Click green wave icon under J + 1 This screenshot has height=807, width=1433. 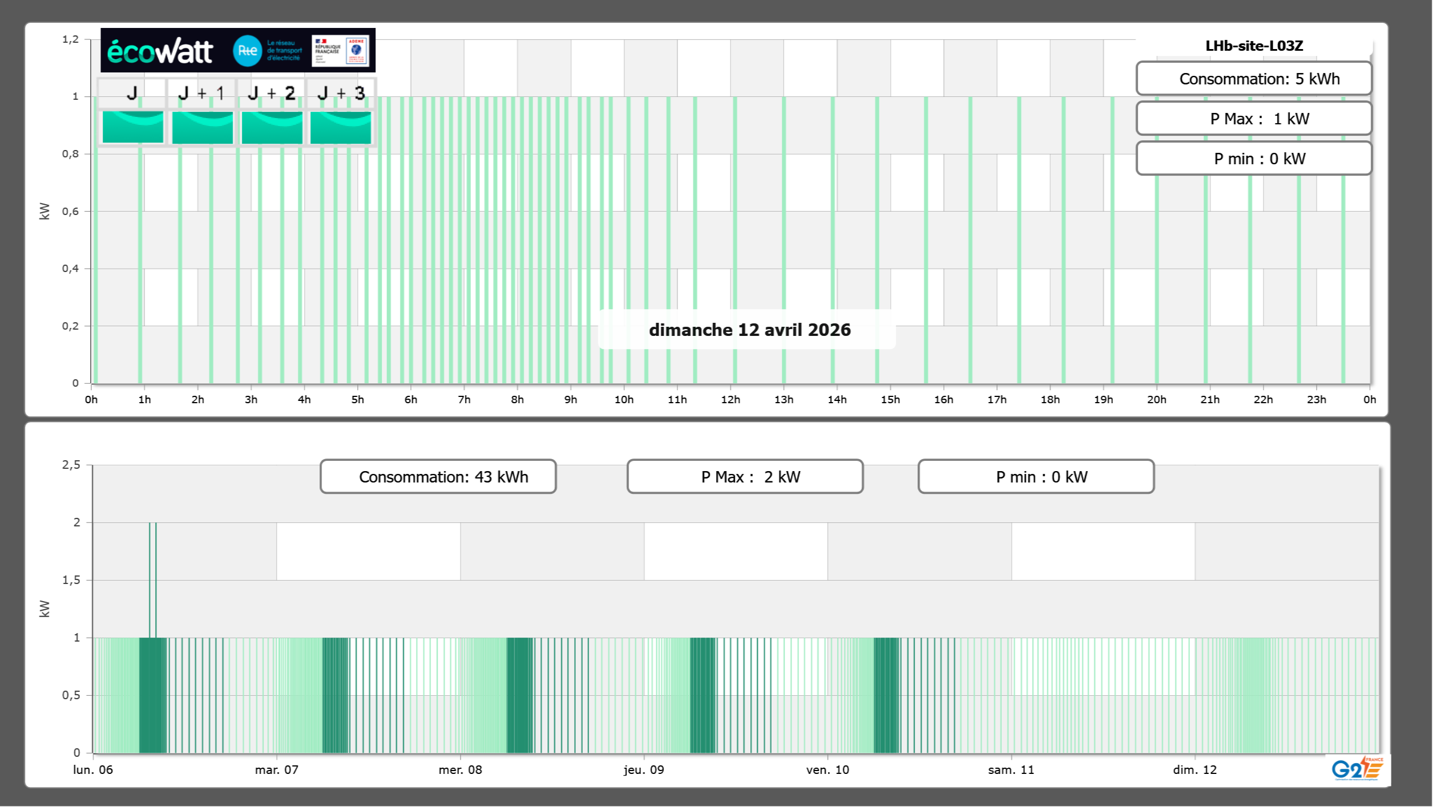[202, 127]
